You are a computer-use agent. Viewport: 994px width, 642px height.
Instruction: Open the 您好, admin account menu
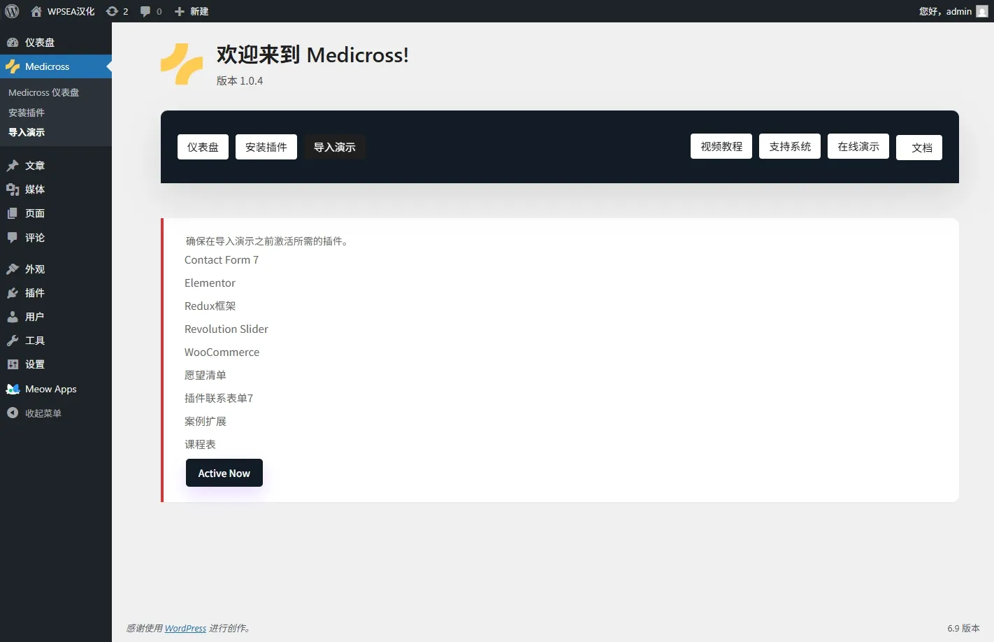944,11
